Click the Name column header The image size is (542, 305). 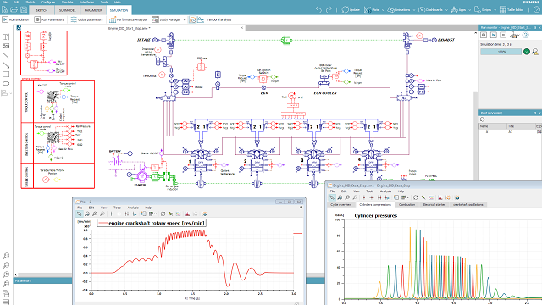point(493,126)
